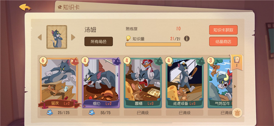Click the puzzle piece icon under 细心

[92, 113]
